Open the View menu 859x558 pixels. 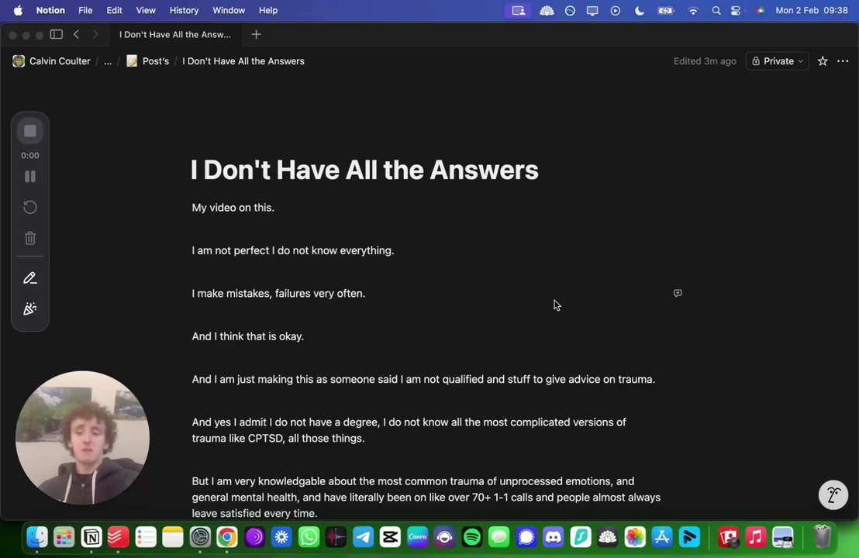point(146,10)
